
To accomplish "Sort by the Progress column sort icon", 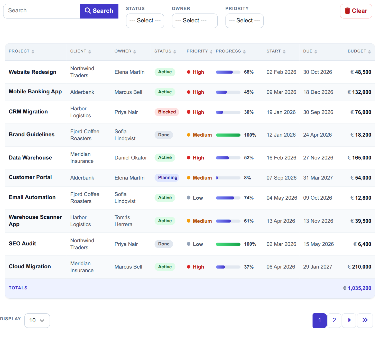I will [244, 52].
